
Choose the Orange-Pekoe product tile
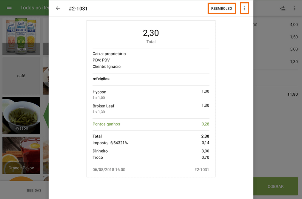(x=21, y=155)
